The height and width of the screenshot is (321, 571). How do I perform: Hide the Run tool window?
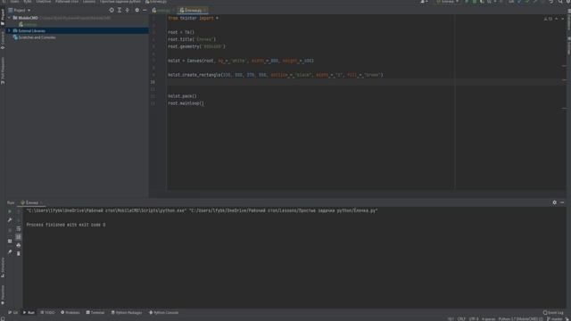pos(562,202)
